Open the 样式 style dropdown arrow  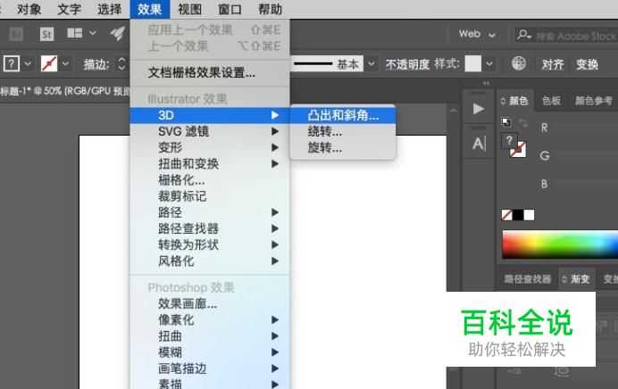[x=489, y=63]
